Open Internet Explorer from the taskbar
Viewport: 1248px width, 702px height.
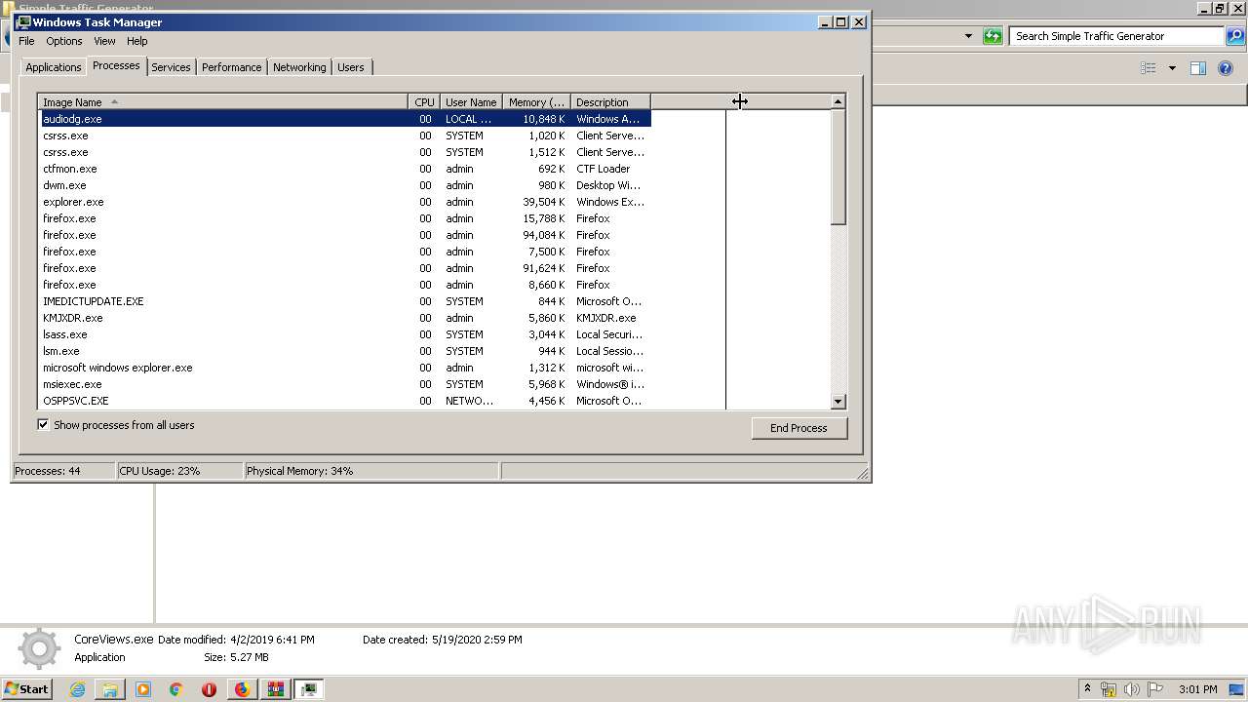tap(77, 689)
